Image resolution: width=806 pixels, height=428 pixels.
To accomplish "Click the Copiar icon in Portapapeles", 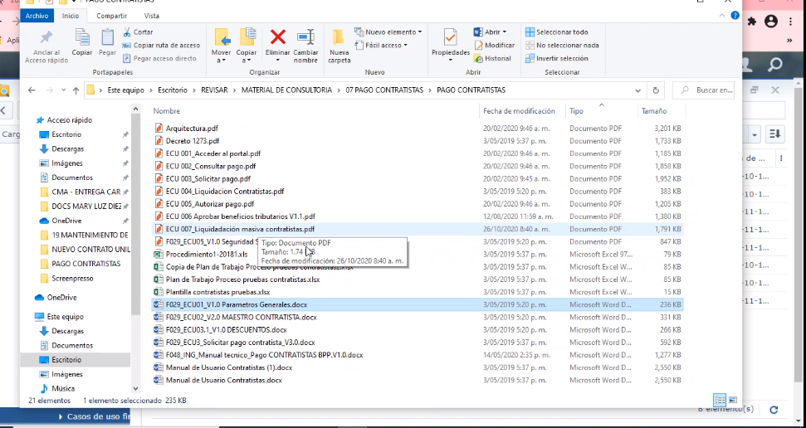I will (x=82, y=39).
